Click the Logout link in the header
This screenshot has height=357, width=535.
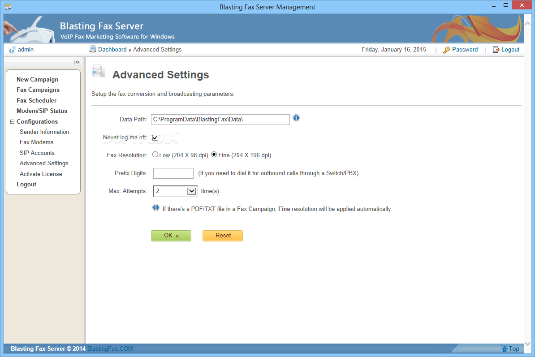point(510,49)
